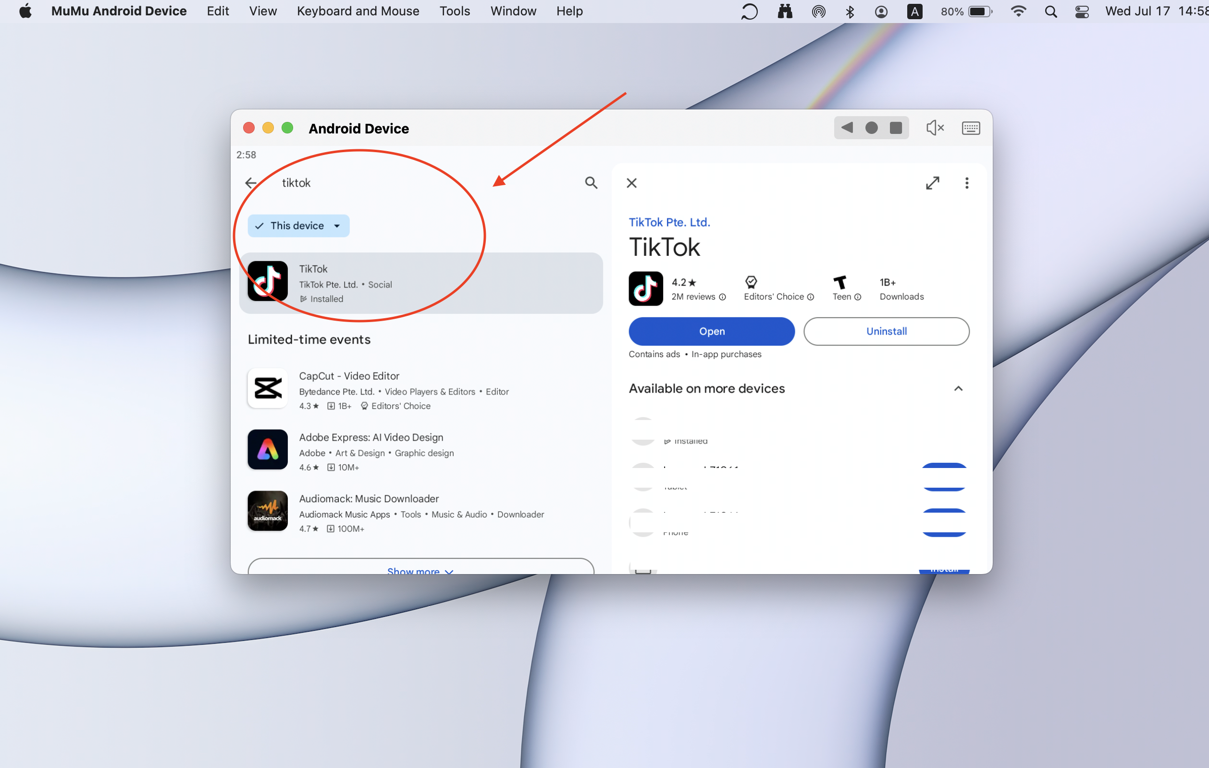This screenshot has height=768, width=1209.
Task: Click 1B+ Downloads stat
Action: pos(901,289)
